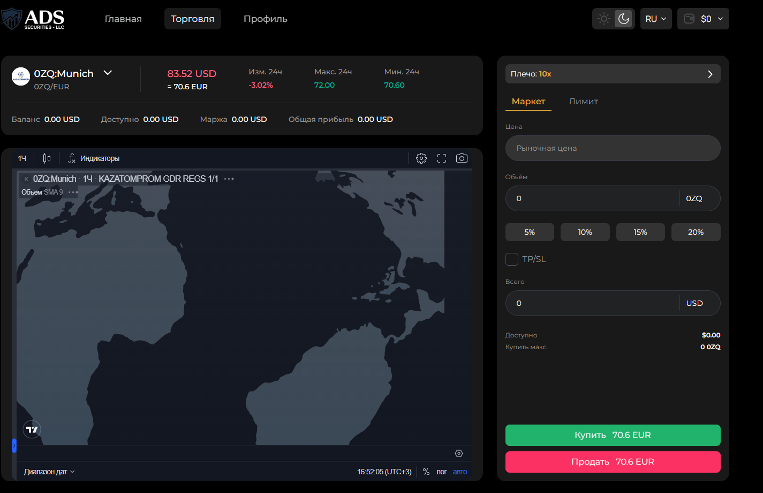763x493 pixels.
Task: Switch to dark theme moon icon
Action: [x=624, y=19]
